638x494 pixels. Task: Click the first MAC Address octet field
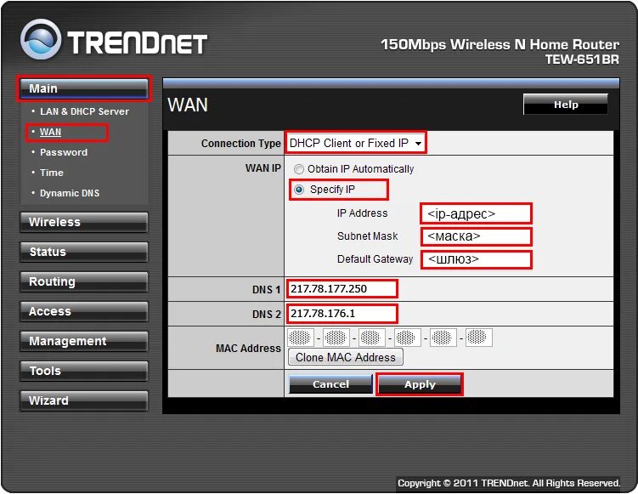coord(301,338)
